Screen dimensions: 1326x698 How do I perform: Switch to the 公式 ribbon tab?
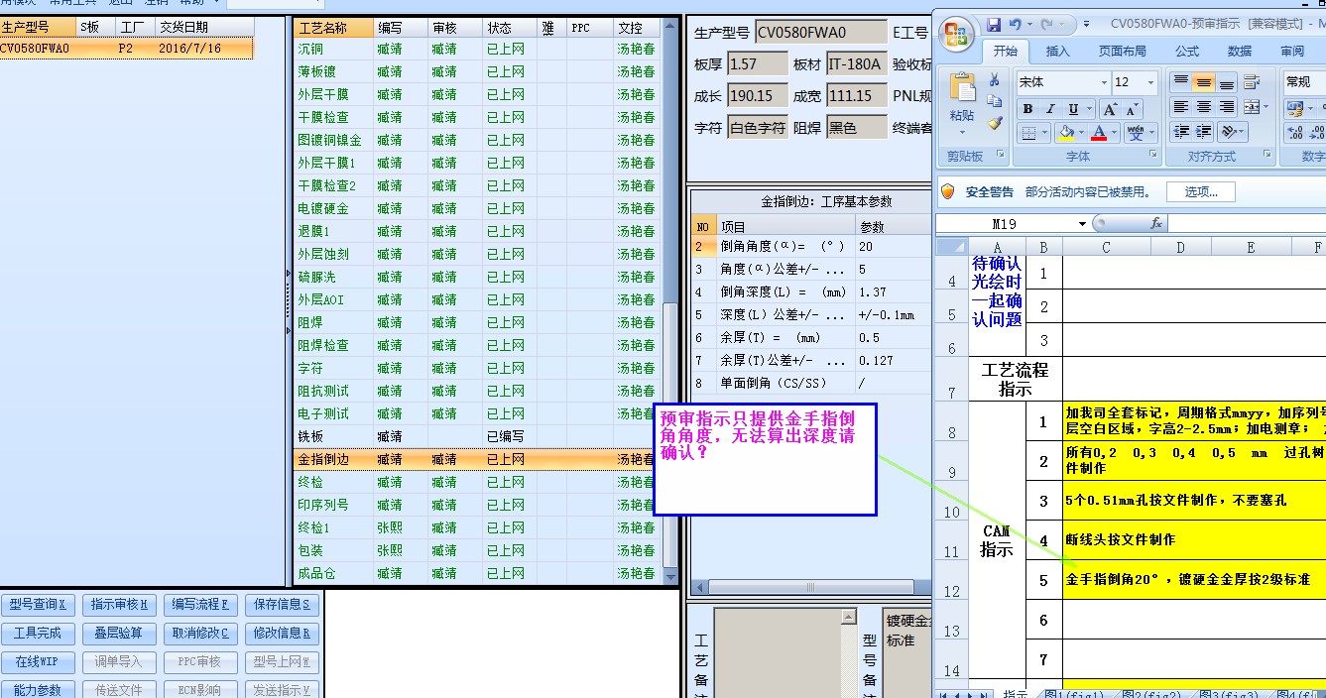point(1187,52)
